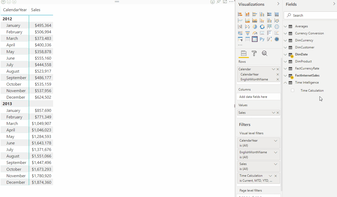Select the line chart visualization
The width and height of the screenshot is (337, 197).
(240, 20)
